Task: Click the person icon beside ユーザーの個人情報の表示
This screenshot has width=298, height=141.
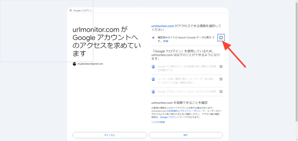Action: click(x=153, y=79)
